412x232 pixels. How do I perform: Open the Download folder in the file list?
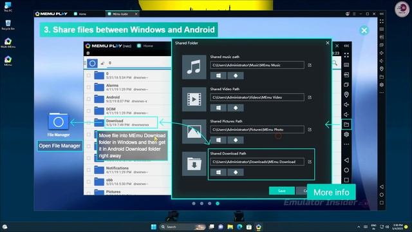[131, 122]
